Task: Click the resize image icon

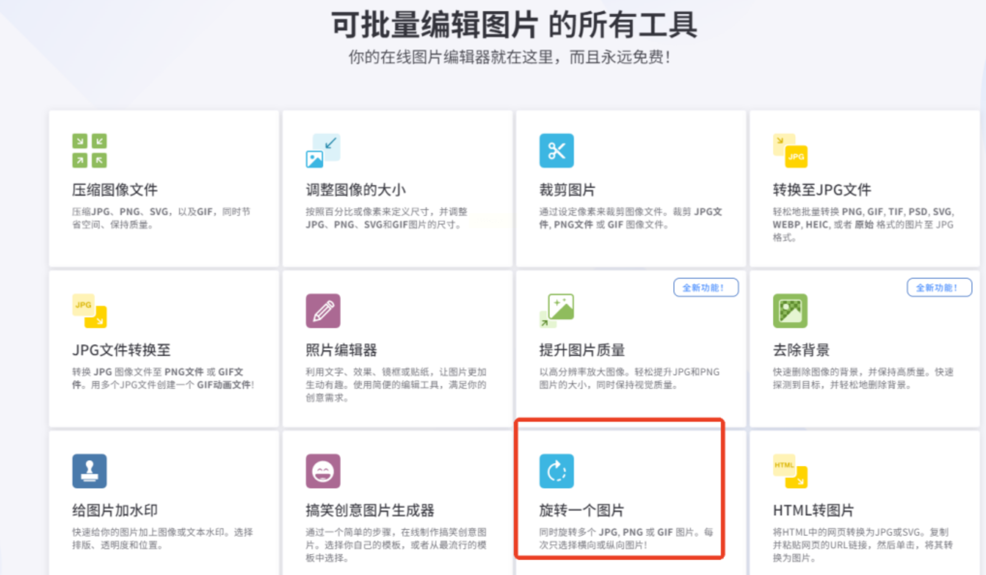Action: [323, 151]
